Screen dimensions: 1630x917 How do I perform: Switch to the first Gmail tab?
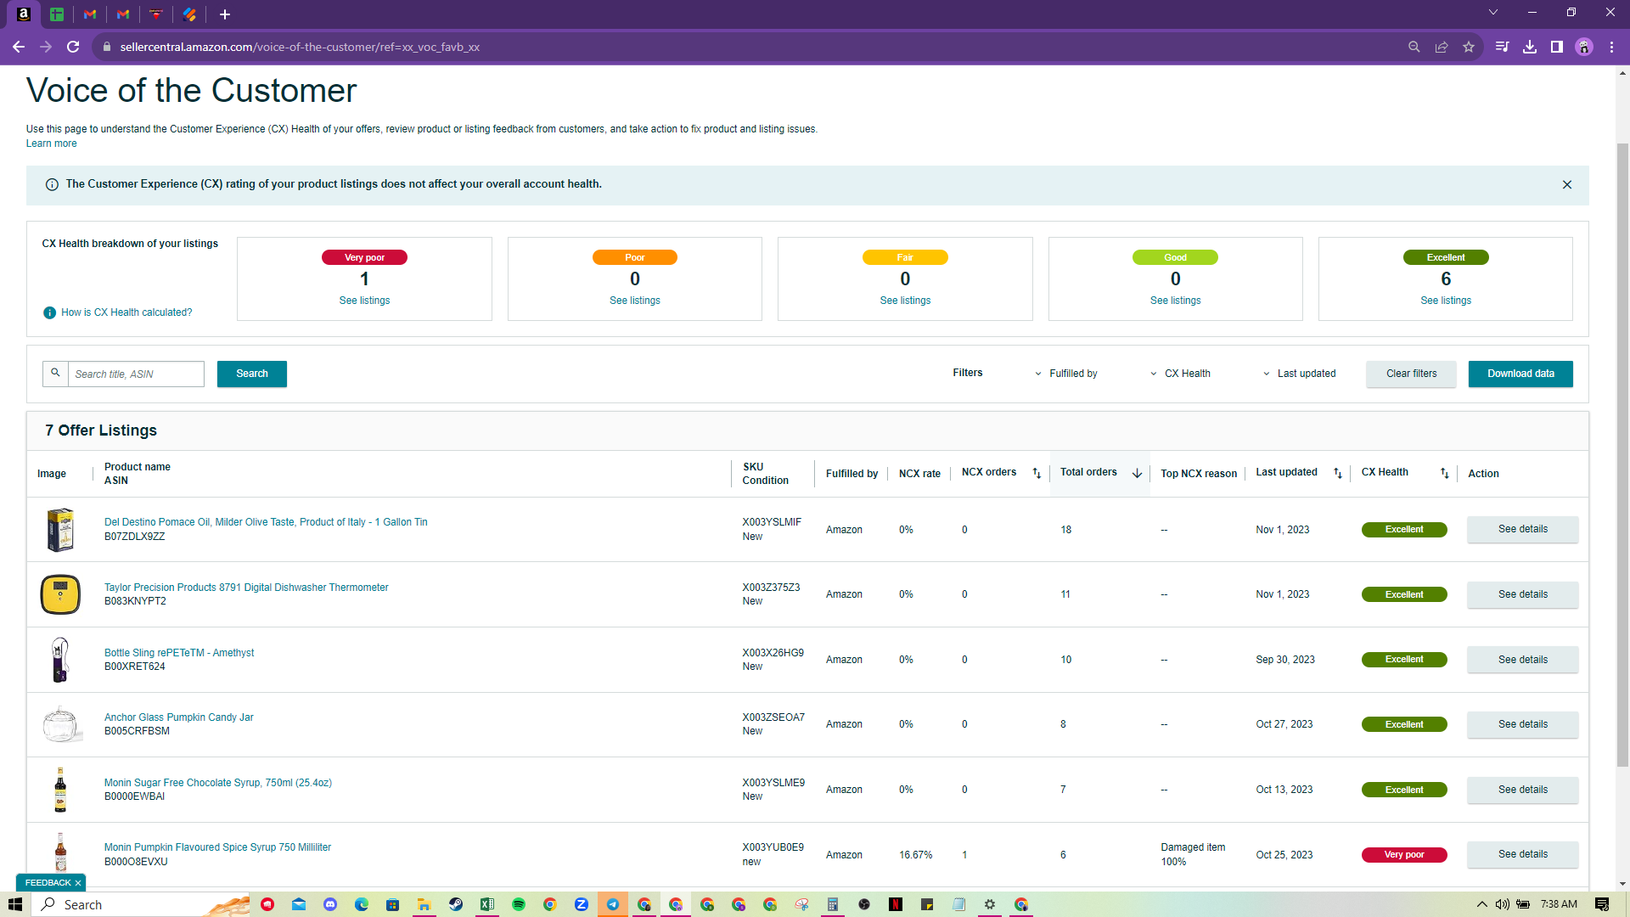pos(90,14)
